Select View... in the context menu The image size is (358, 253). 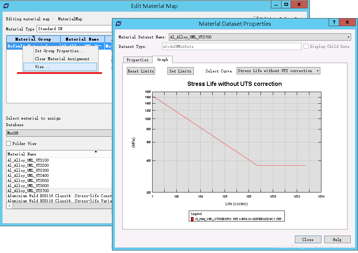[60, 67]
